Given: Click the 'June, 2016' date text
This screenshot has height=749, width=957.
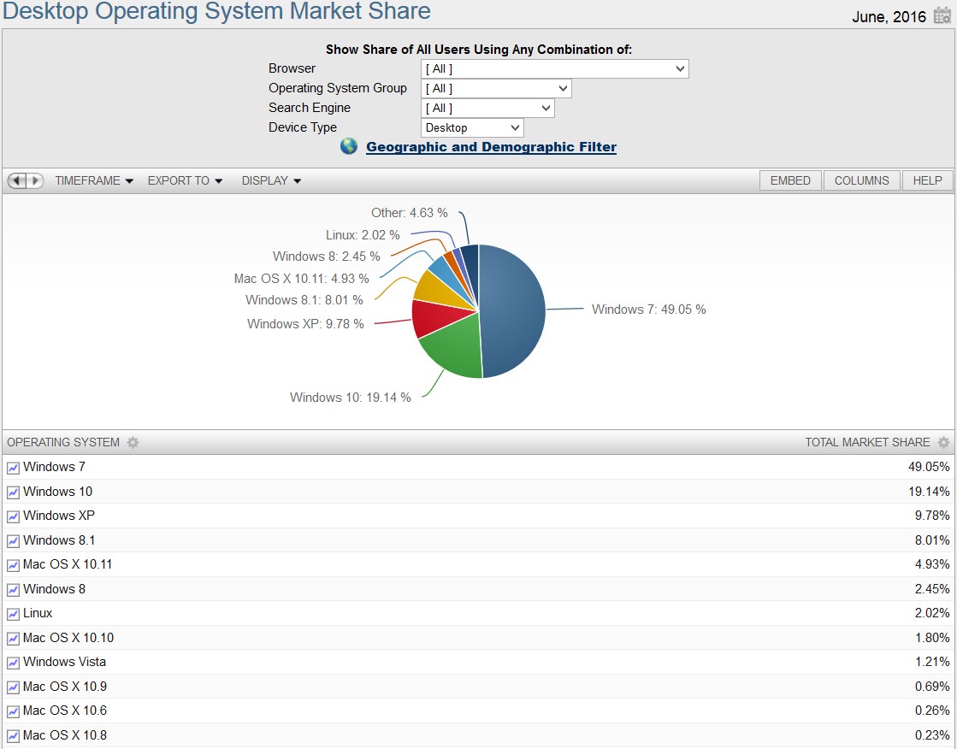Looking at the screenshot, I should 889,17.
